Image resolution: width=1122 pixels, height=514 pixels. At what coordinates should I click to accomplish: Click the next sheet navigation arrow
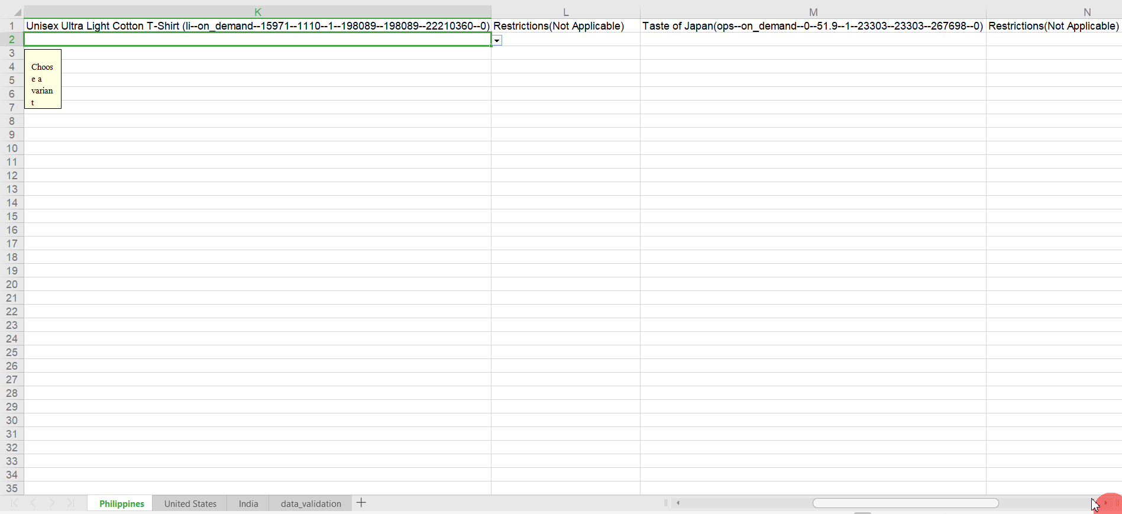tap(52, 503)
